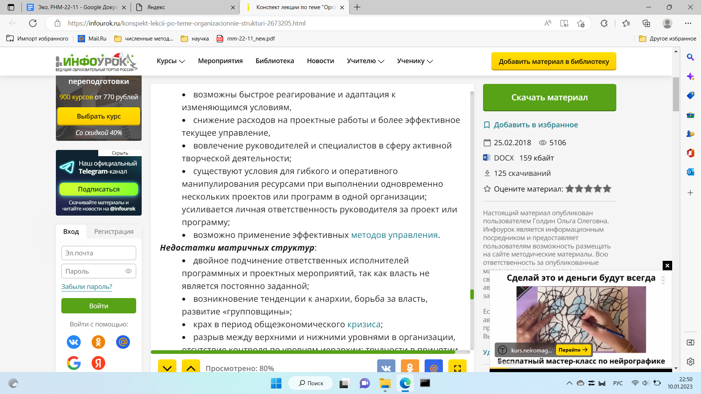Image resolution: width=701 pixels, height=394 pixels.
Task: Switch to the Яндекс browser tab
Action: [185, 7]
